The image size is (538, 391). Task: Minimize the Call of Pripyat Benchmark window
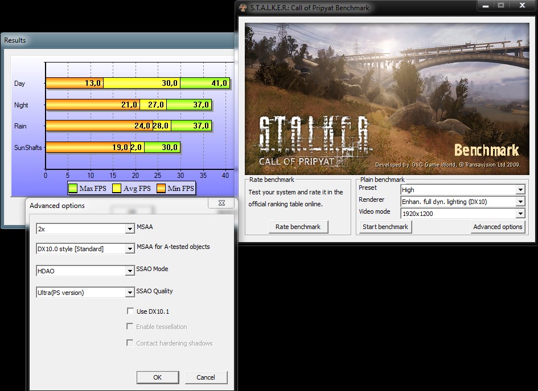coord(485,6)
